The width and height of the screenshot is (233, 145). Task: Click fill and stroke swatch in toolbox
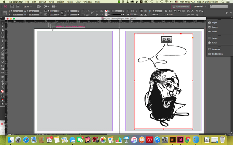pyautogui.click(x=3, y=92)
